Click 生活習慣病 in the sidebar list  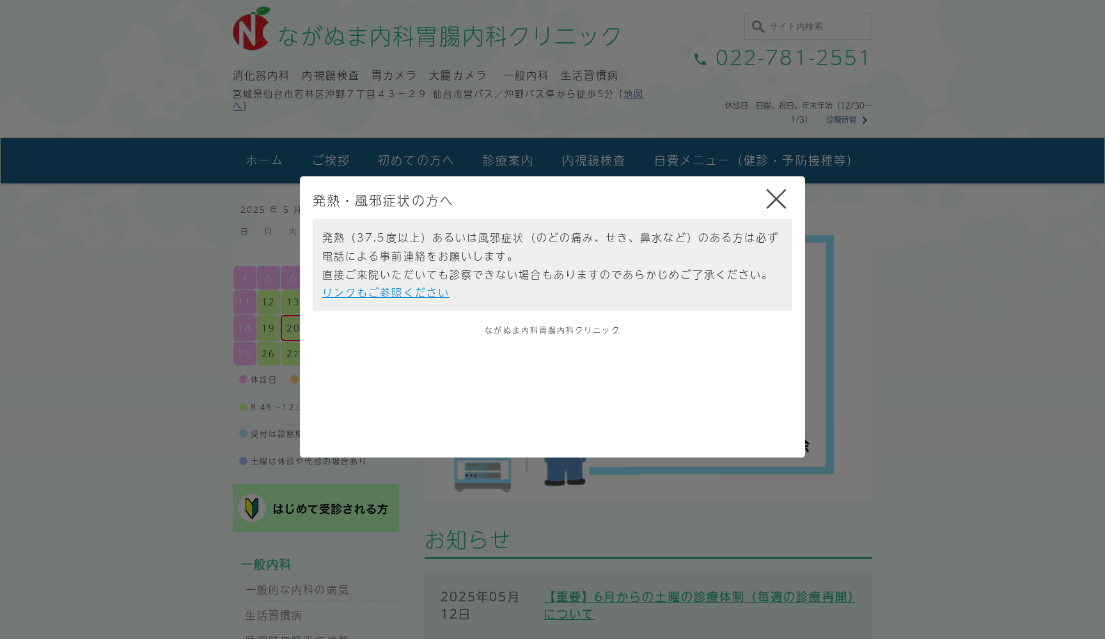(275, 614)
